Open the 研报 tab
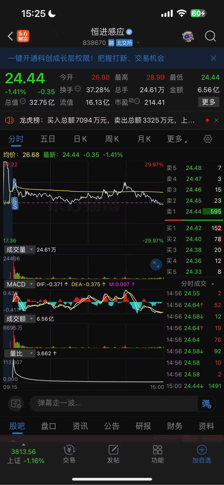 pos(143,426)
